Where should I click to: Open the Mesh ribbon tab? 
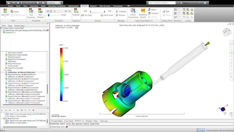click(43, 6)
